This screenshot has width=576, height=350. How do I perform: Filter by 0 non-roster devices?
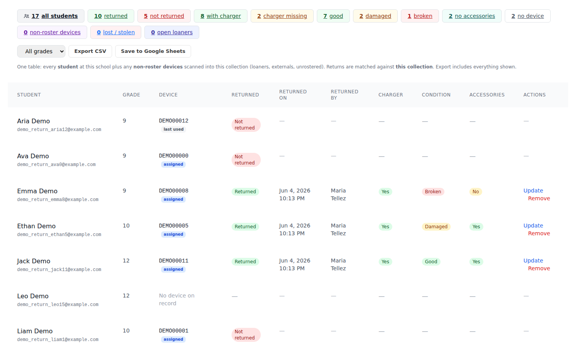point(52,32)
